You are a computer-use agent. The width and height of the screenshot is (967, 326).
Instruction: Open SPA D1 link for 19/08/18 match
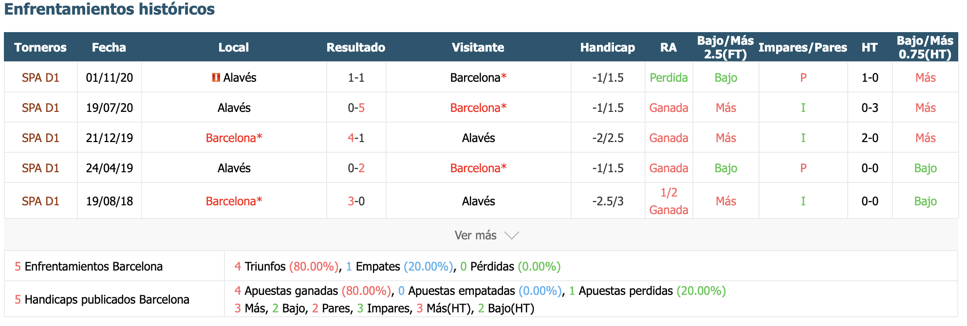(x=40, y=201)
